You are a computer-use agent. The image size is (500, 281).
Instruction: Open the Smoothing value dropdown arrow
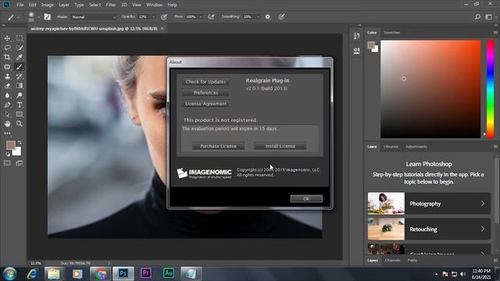pos(258,17)
